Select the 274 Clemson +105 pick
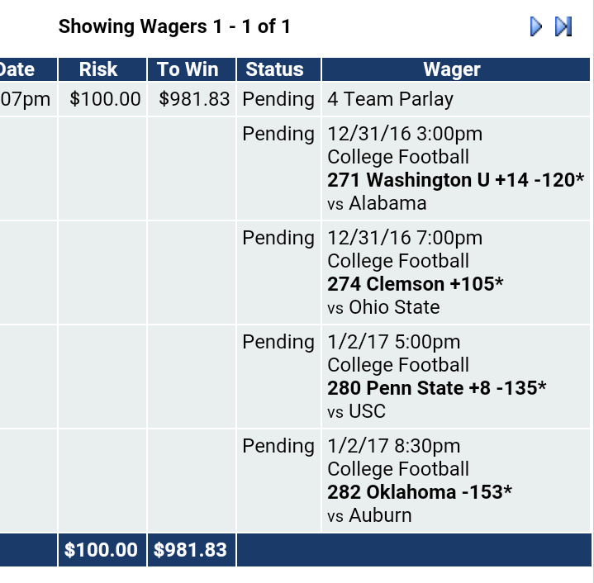 click(415, 284)
